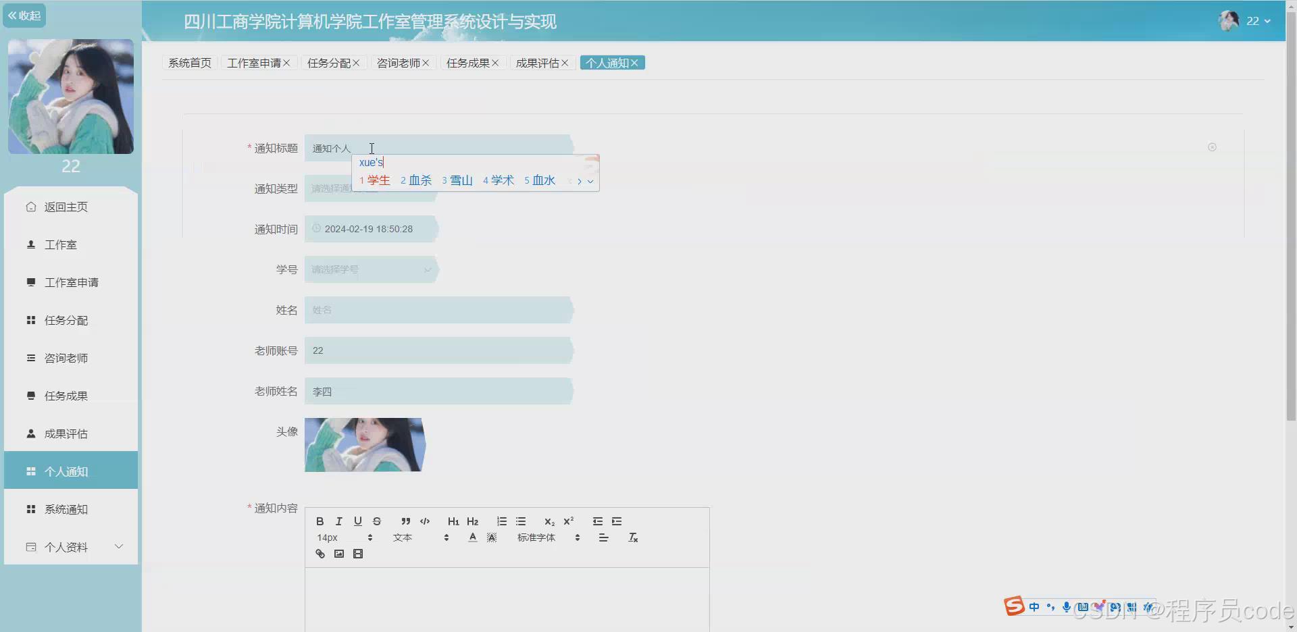Apply italic formatting in the content editor
Viewport: 1297px width, 632px height.
click(338, 521)
